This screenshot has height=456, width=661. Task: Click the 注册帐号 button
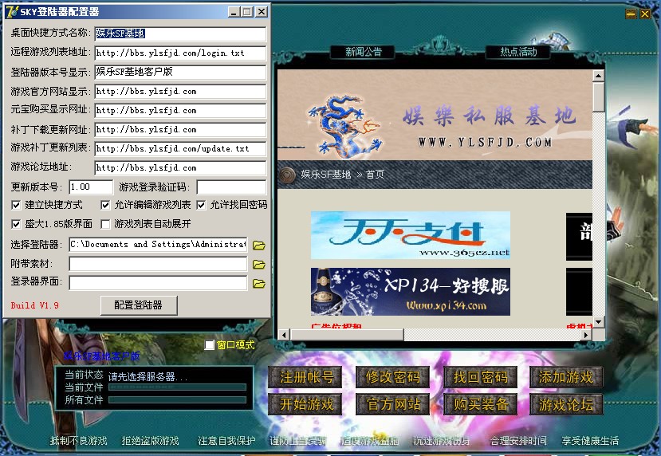click(x=306, y=377)
